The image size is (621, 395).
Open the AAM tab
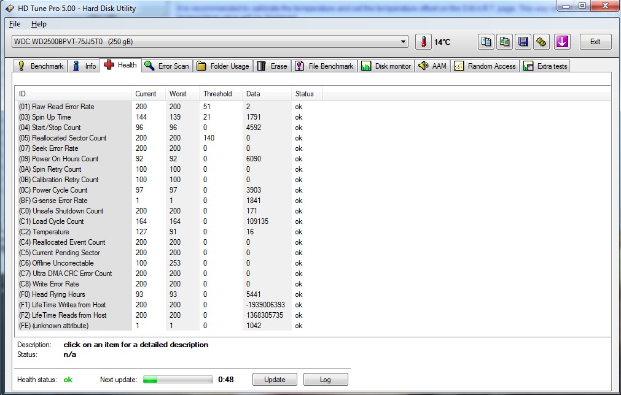click(x=432, y=66)
